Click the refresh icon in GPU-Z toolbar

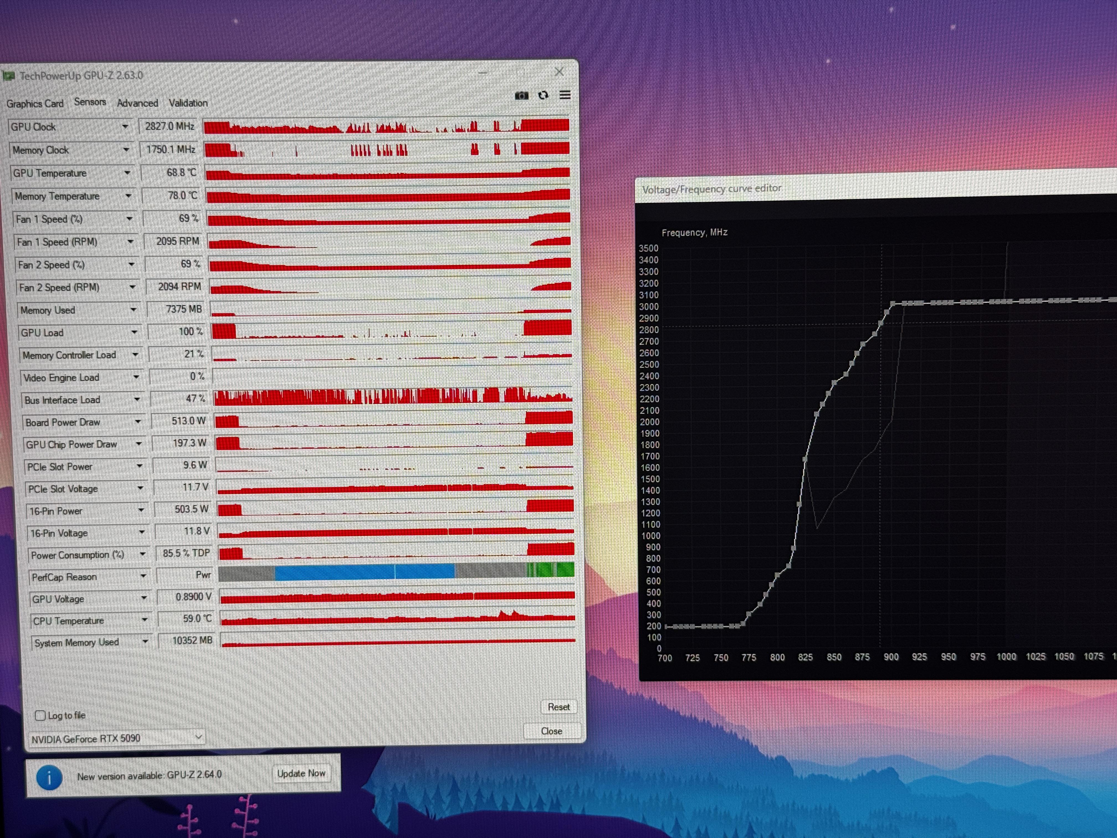(x=543, y=95)
